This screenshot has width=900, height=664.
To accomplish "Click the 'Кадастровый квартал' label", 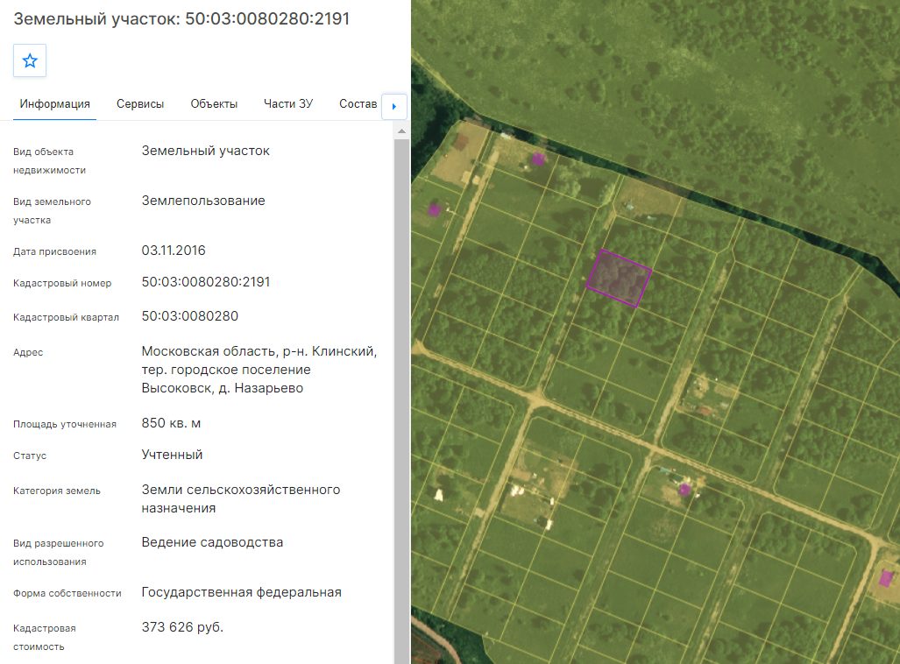I will click(x=66, y=317).
